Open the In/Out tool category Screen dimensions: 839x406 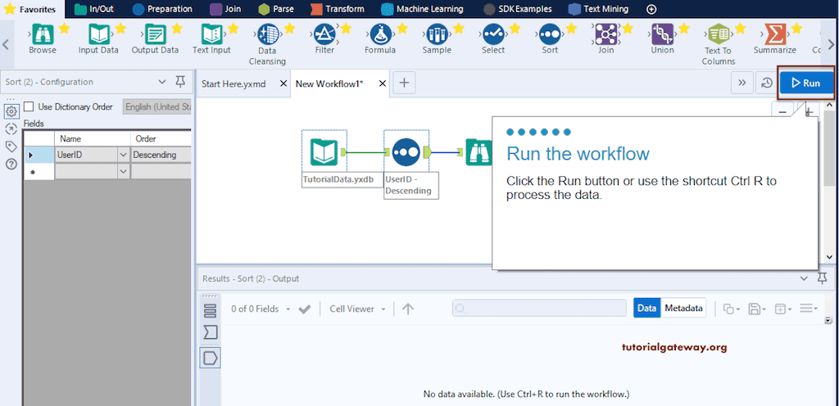click(93, 8)
